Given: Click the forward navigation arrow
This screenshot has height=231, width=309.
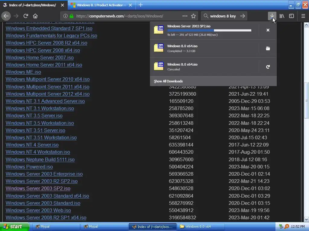Looking at the screenshot, I should 16,16.
